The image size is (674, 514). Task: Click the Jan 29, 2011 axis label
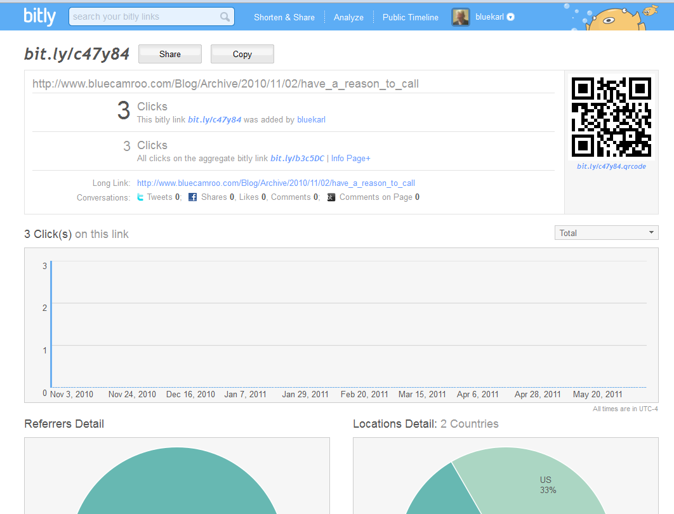click(x=305, y=394)
